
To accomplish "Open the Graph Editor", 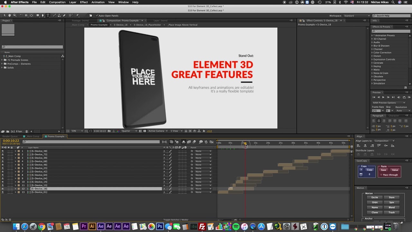I will [211, 142].
